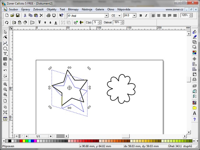
Task: Open fill bucket tool on right panel
Action: coord(194,32)
